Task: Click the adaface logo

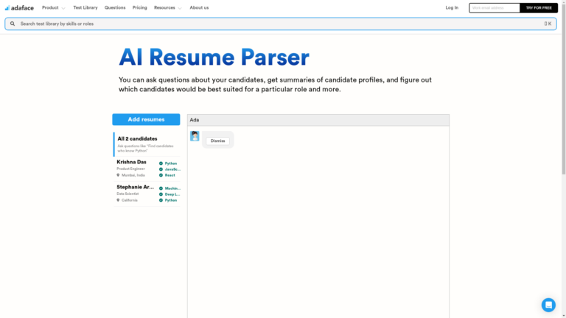Action: (x=19, y=7)
